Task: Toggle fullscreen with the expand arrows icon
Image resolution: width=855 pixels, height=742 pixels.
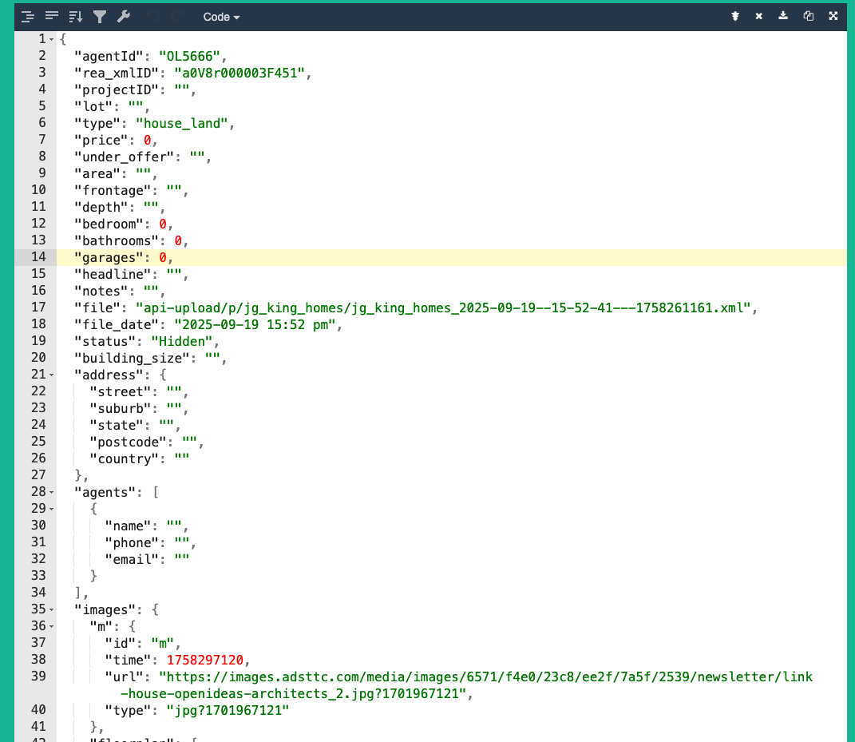Action: 833,16
